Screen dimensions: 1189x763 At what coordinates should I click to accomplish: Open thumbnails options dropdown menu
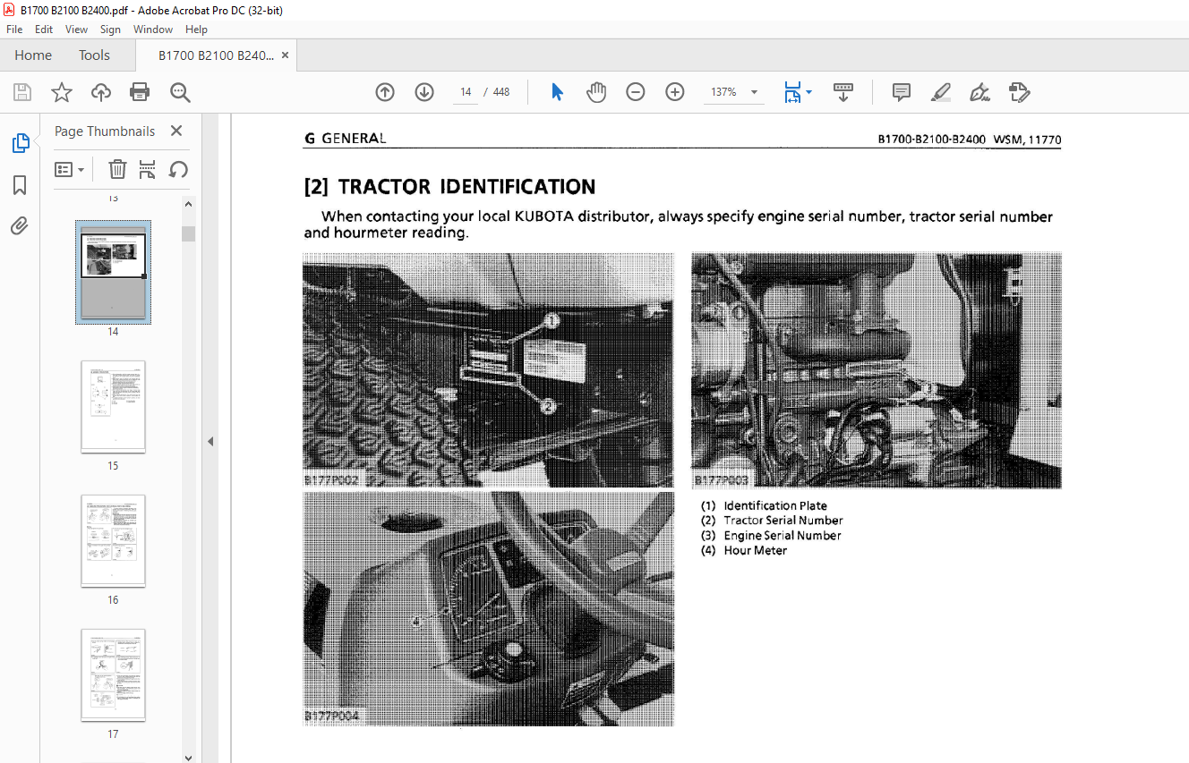point(69,169)
